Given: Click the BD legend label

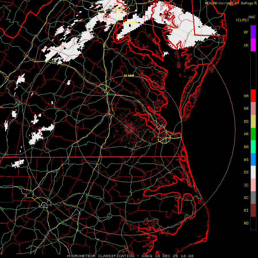Looking at the screenshot, I should click(x=246, y=122).
